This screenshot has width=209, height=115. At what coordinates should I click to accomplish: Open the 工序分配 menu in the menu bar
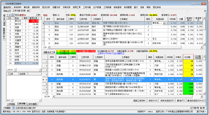pyautogui.click(x=87, y=7)
